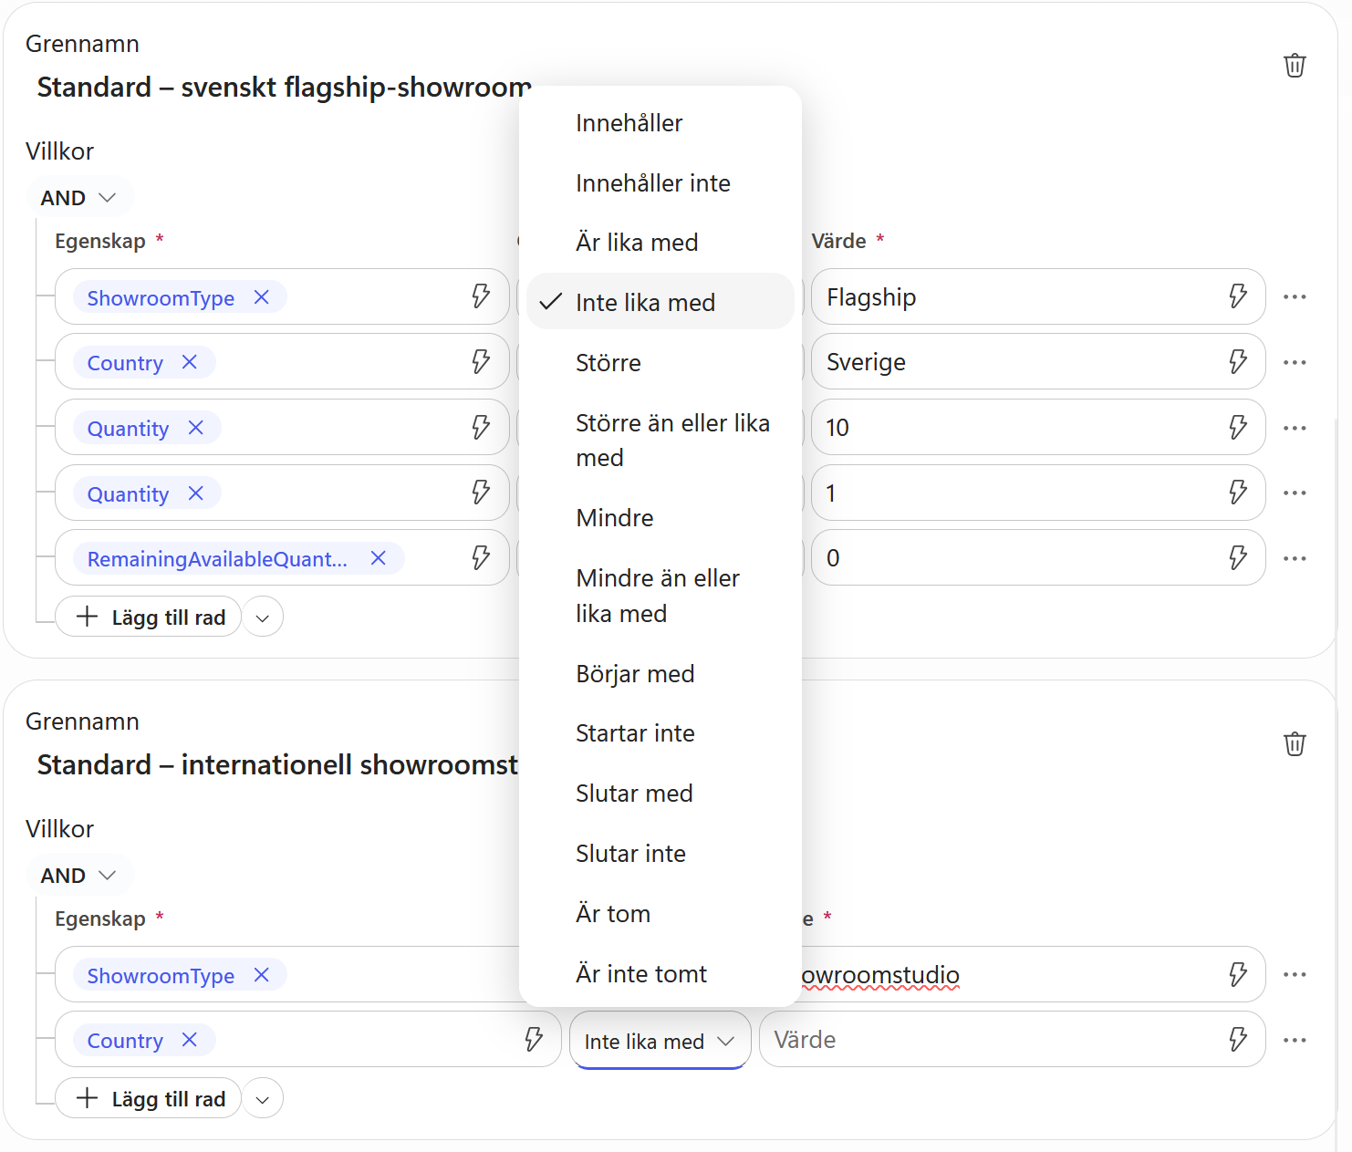Expand the AND operator in first branch

click(x=79, y=198)
